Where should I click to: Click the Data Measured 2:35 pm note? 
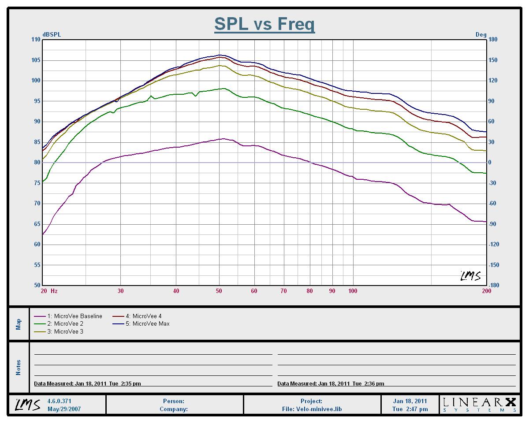88,384
